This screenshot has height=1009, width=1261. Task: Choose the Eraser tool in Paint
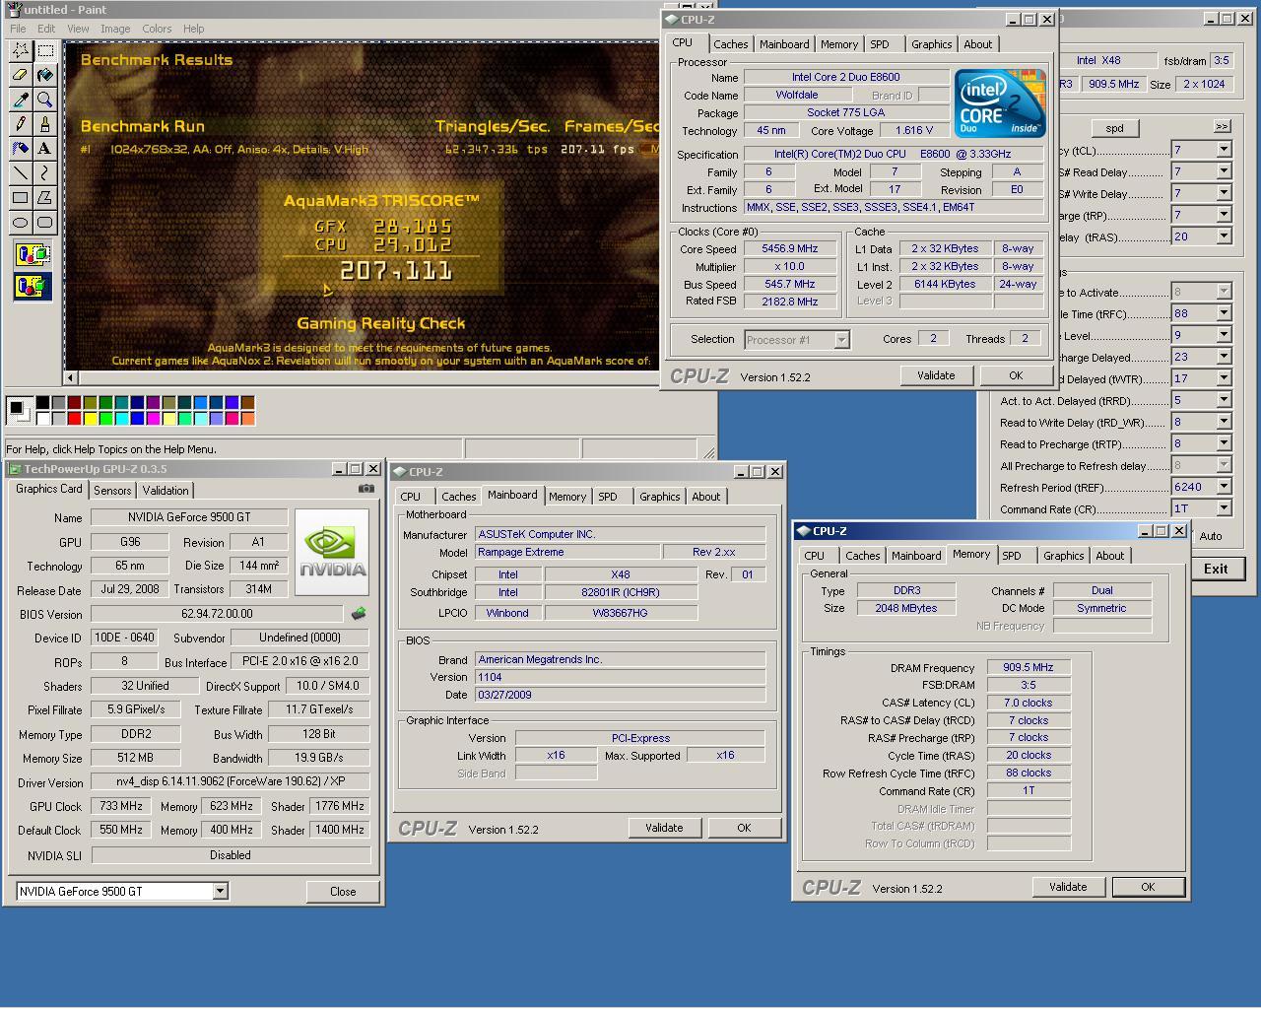click(20, 75)
